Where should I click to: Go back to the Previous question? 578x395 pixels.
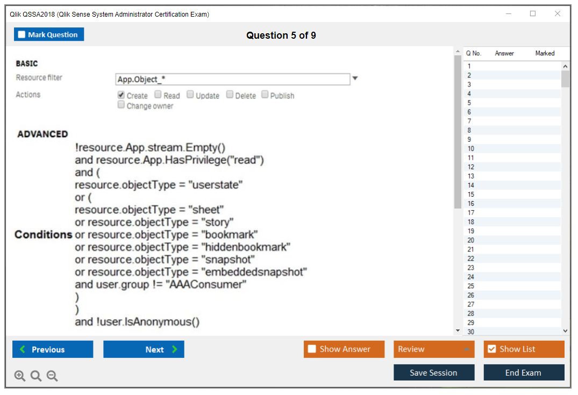coord(53,349)
